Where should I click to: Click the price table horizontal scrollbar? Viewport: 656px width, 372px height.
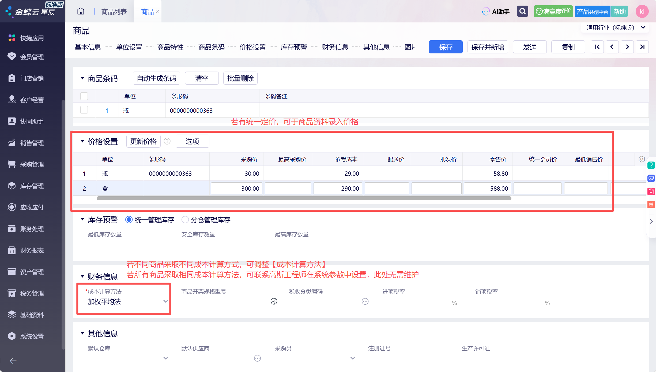304,198
